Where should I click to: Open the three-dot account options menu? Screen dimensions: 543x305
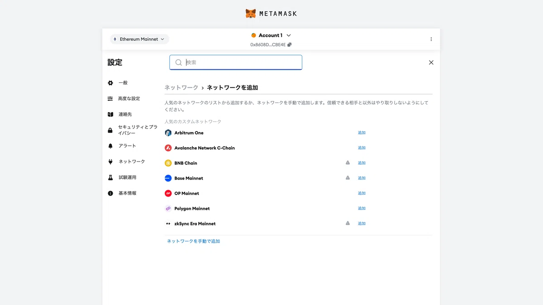[431, 39]
